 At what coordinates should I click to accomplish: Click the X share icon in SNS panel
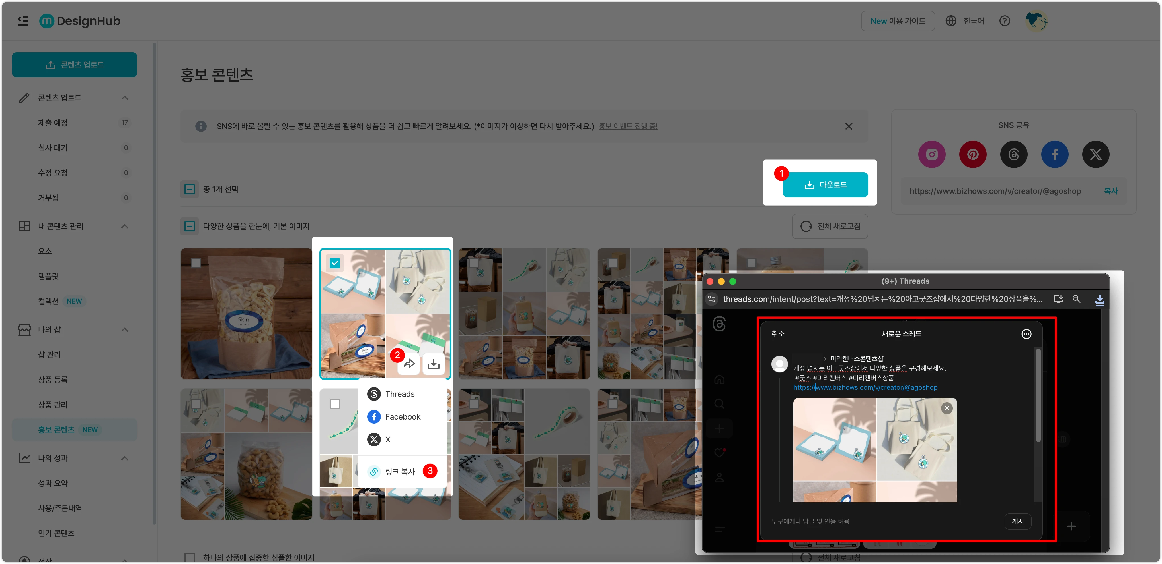(x=1096, y=155)
